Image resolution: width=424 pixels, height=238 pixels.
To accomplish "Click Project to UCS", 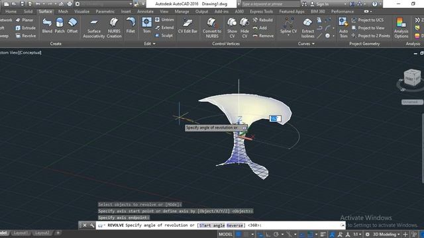I will pos(368,20).
